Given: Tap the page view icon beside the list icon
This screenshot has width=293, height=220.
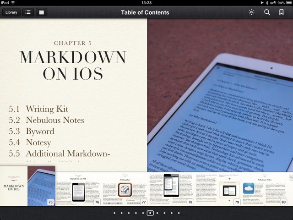Looking at the screenshot, I should (x=42, y=12).
